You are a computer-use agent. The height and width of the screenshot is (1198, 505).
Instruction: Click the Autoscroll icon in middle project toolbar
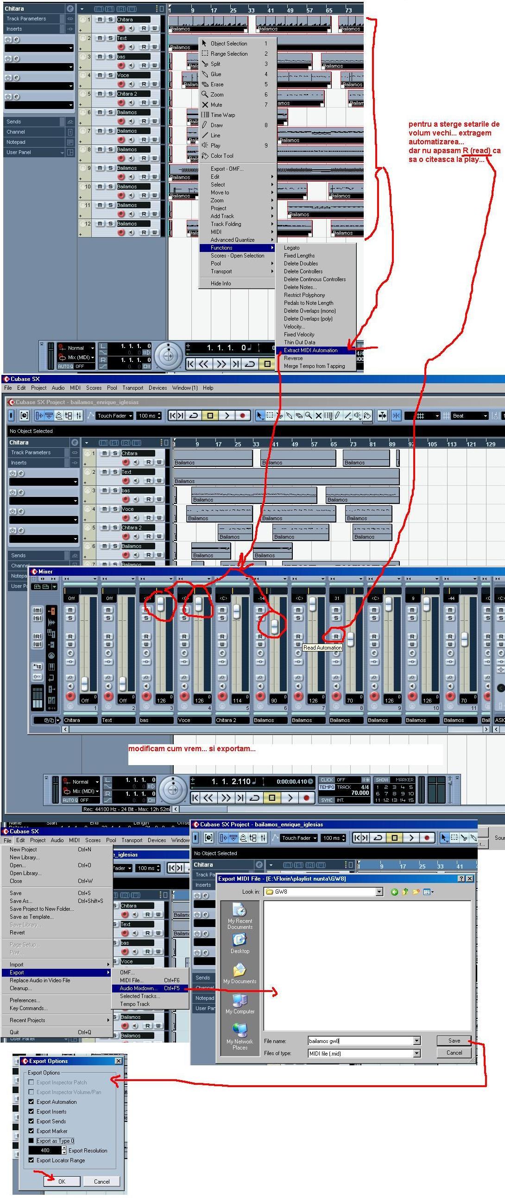click(x=382, y=416)
